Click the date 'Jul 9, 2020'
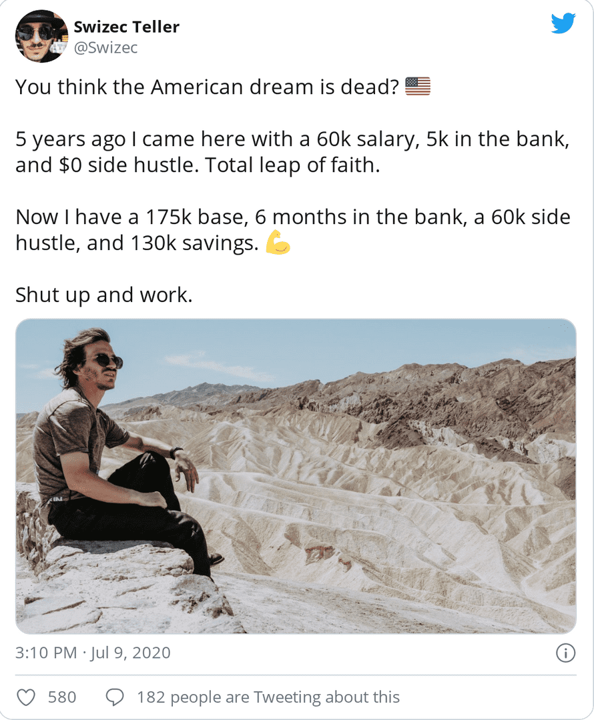 [131, 654]
